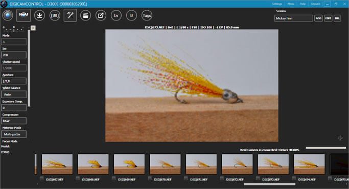Open Live View with the Lv button
349x189 pixels.
coord(116,15)
